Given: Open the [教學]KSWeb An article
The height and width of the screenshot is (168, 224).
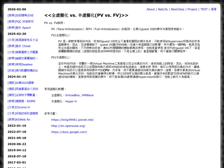Looking at the screenshot, I should 19,119.
